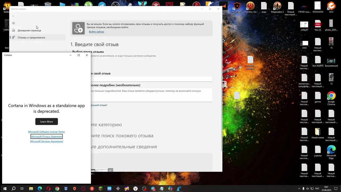The width and height of the screenshot is (341, 192).
Task: Click the heading '1. Введите свой отзыв'
Action: tap(95, 45)
